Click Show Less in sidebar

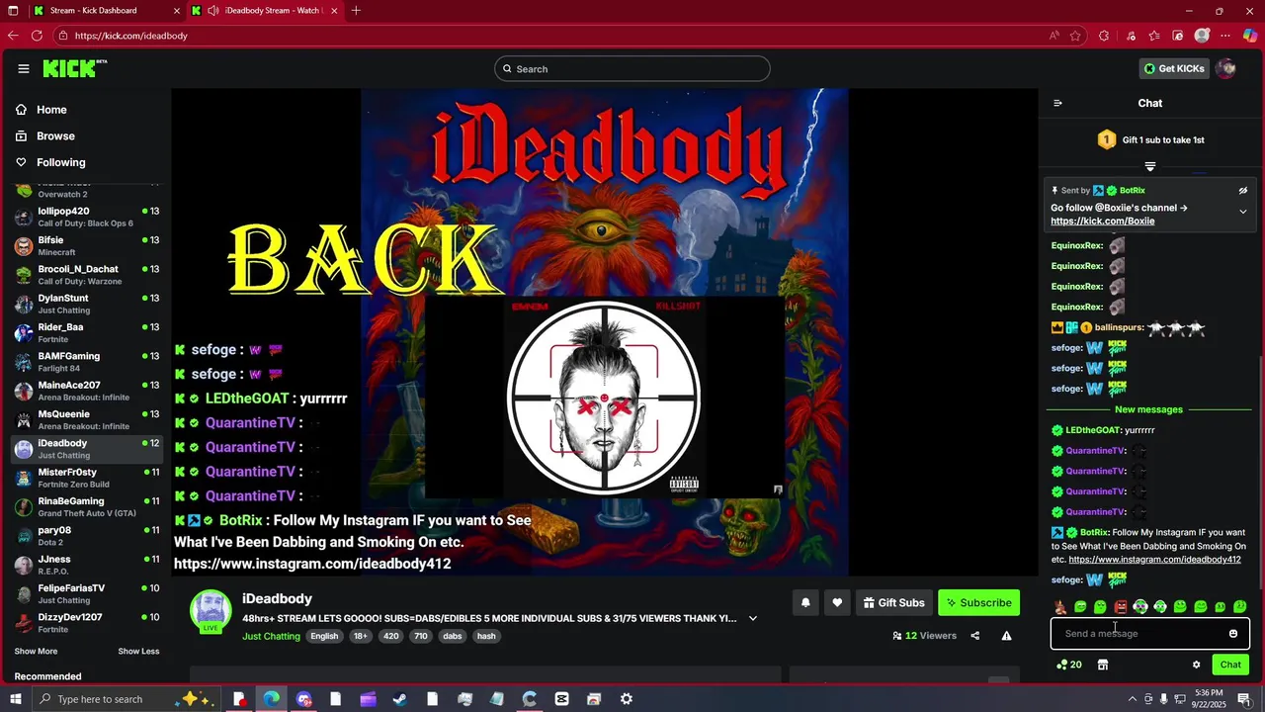pos(138,652)
